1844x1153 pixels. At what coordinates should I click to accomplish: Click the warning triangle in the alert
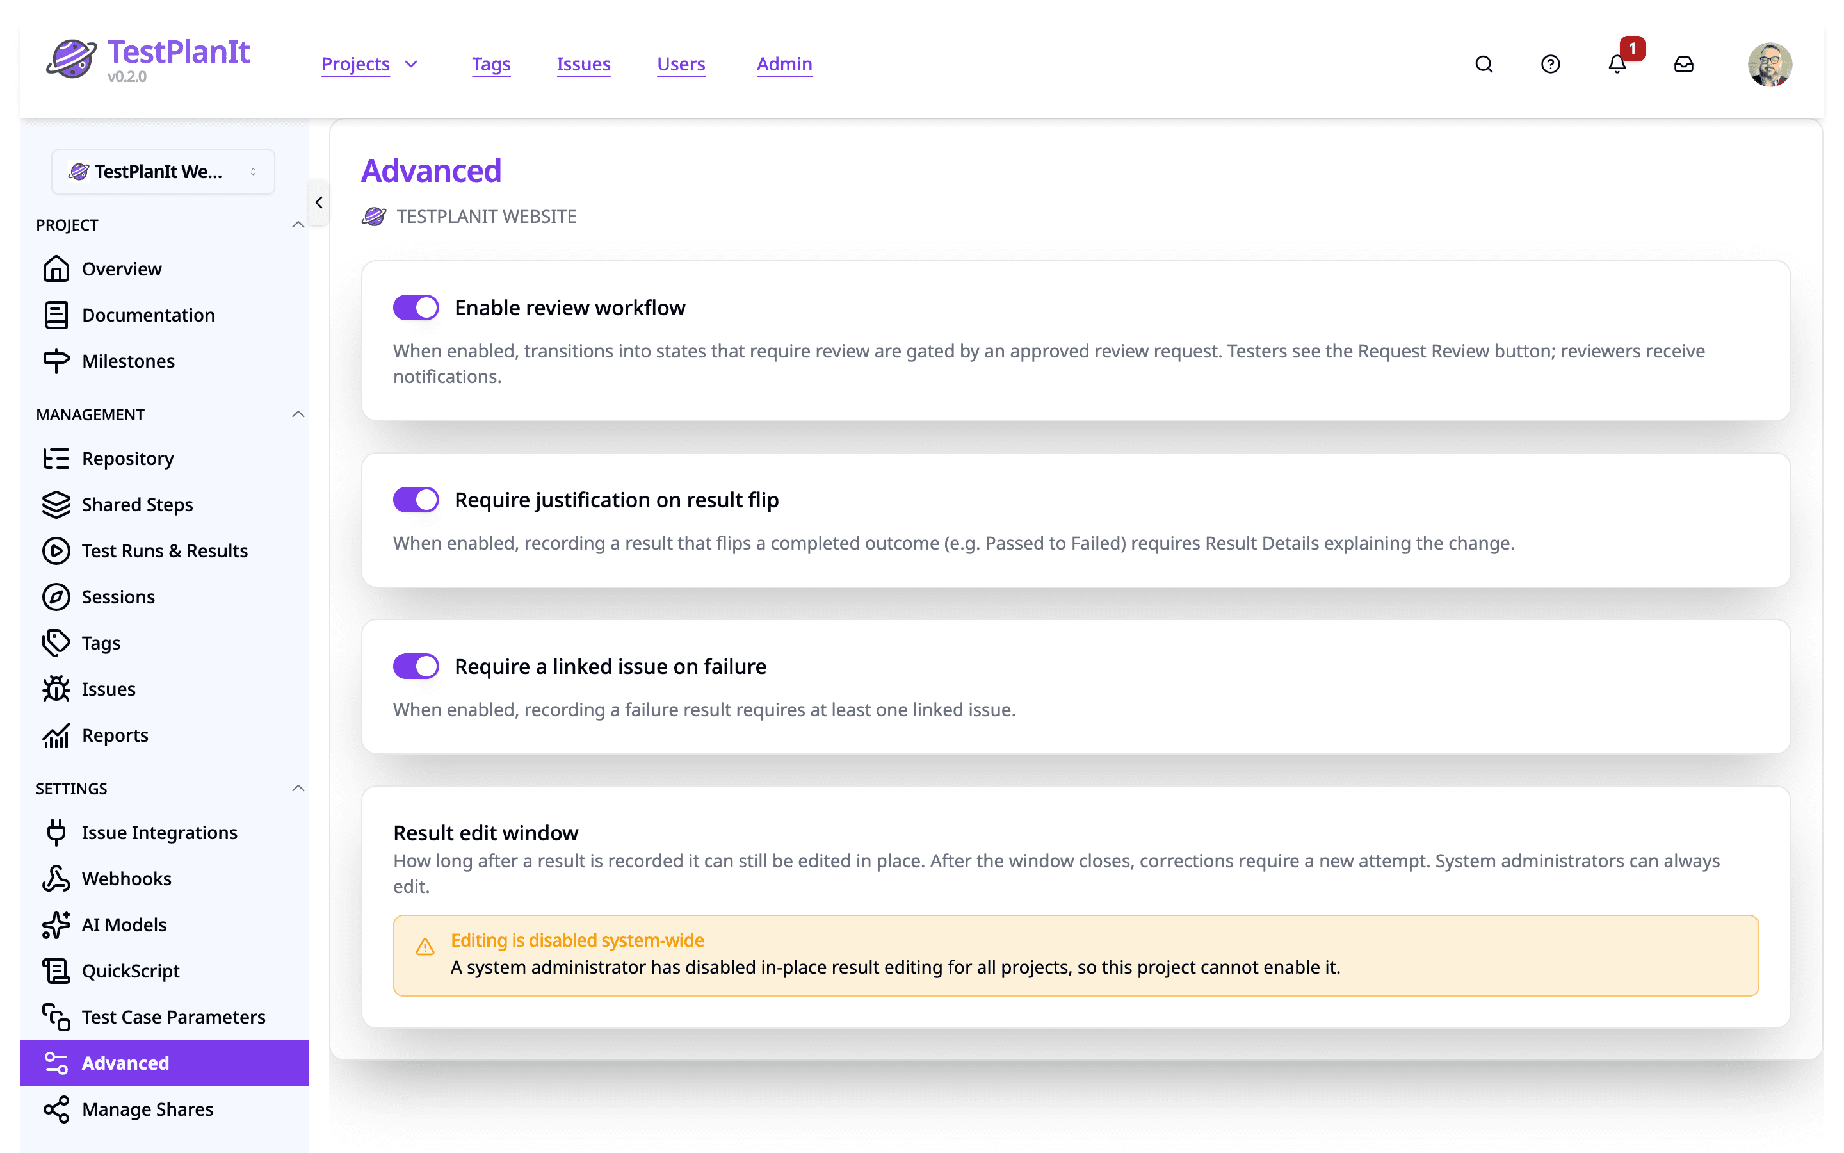click(x=425, y=947)
